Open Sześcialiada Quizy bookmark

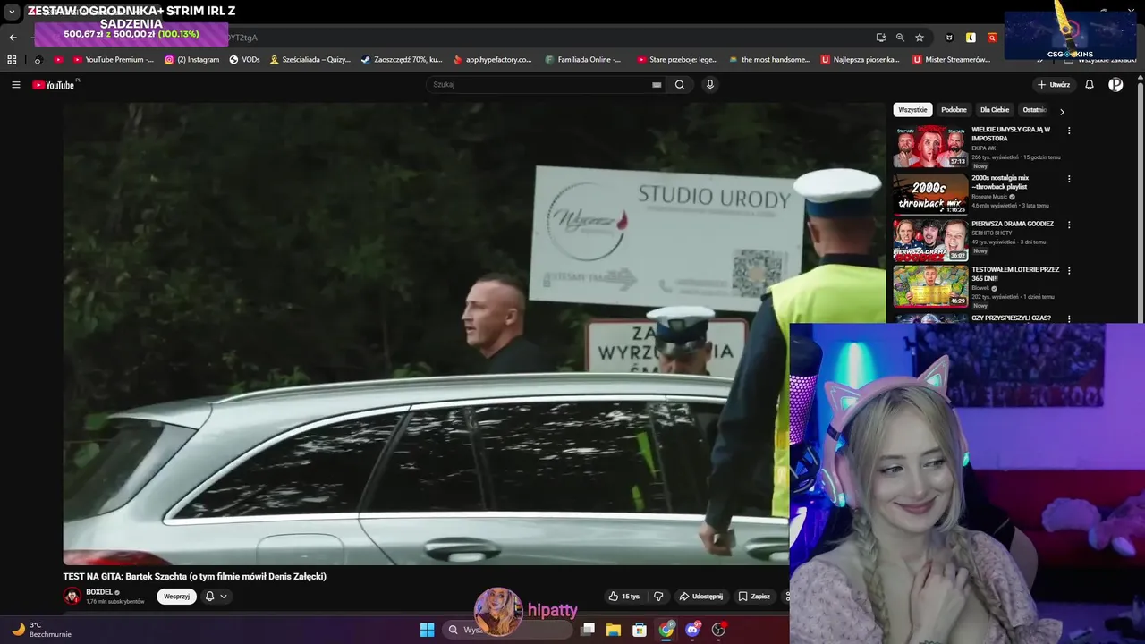[310, 60]
